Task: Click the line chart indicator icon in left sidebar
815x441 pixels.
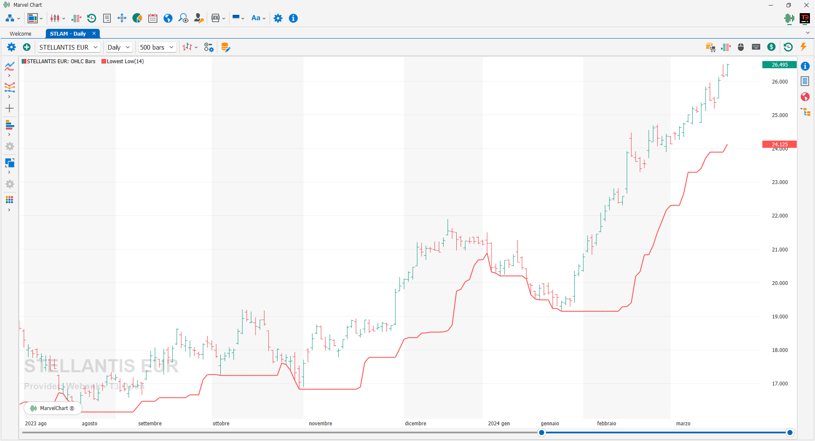Action: 9,66
